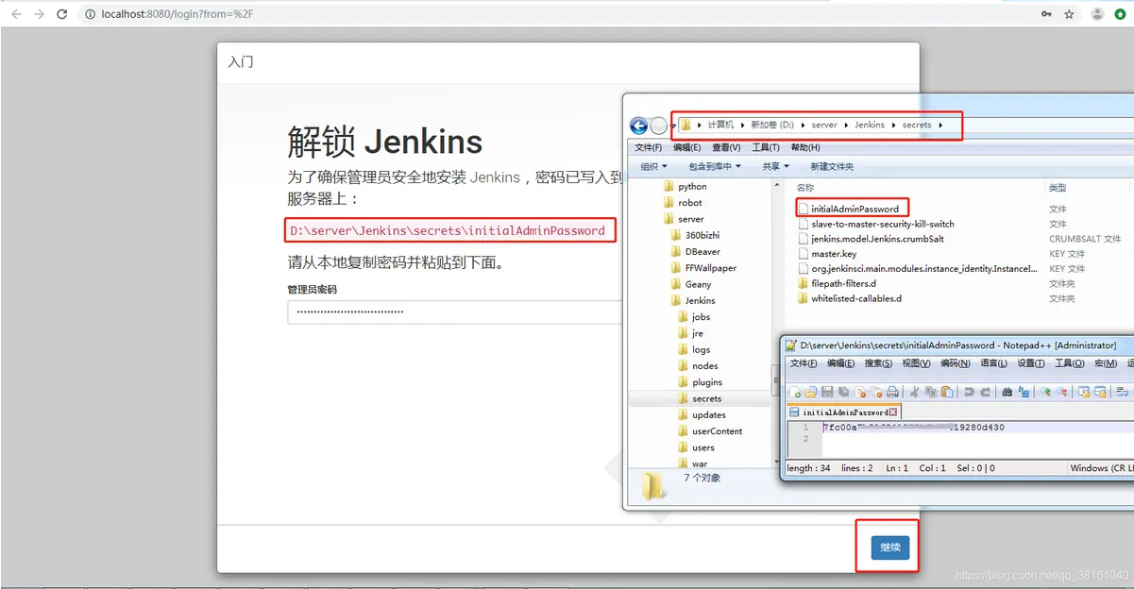Click the Save All icon in Notepad++ toolbar
The image size is (1134, 589).
pyautogui.click(x=843, y=392)
